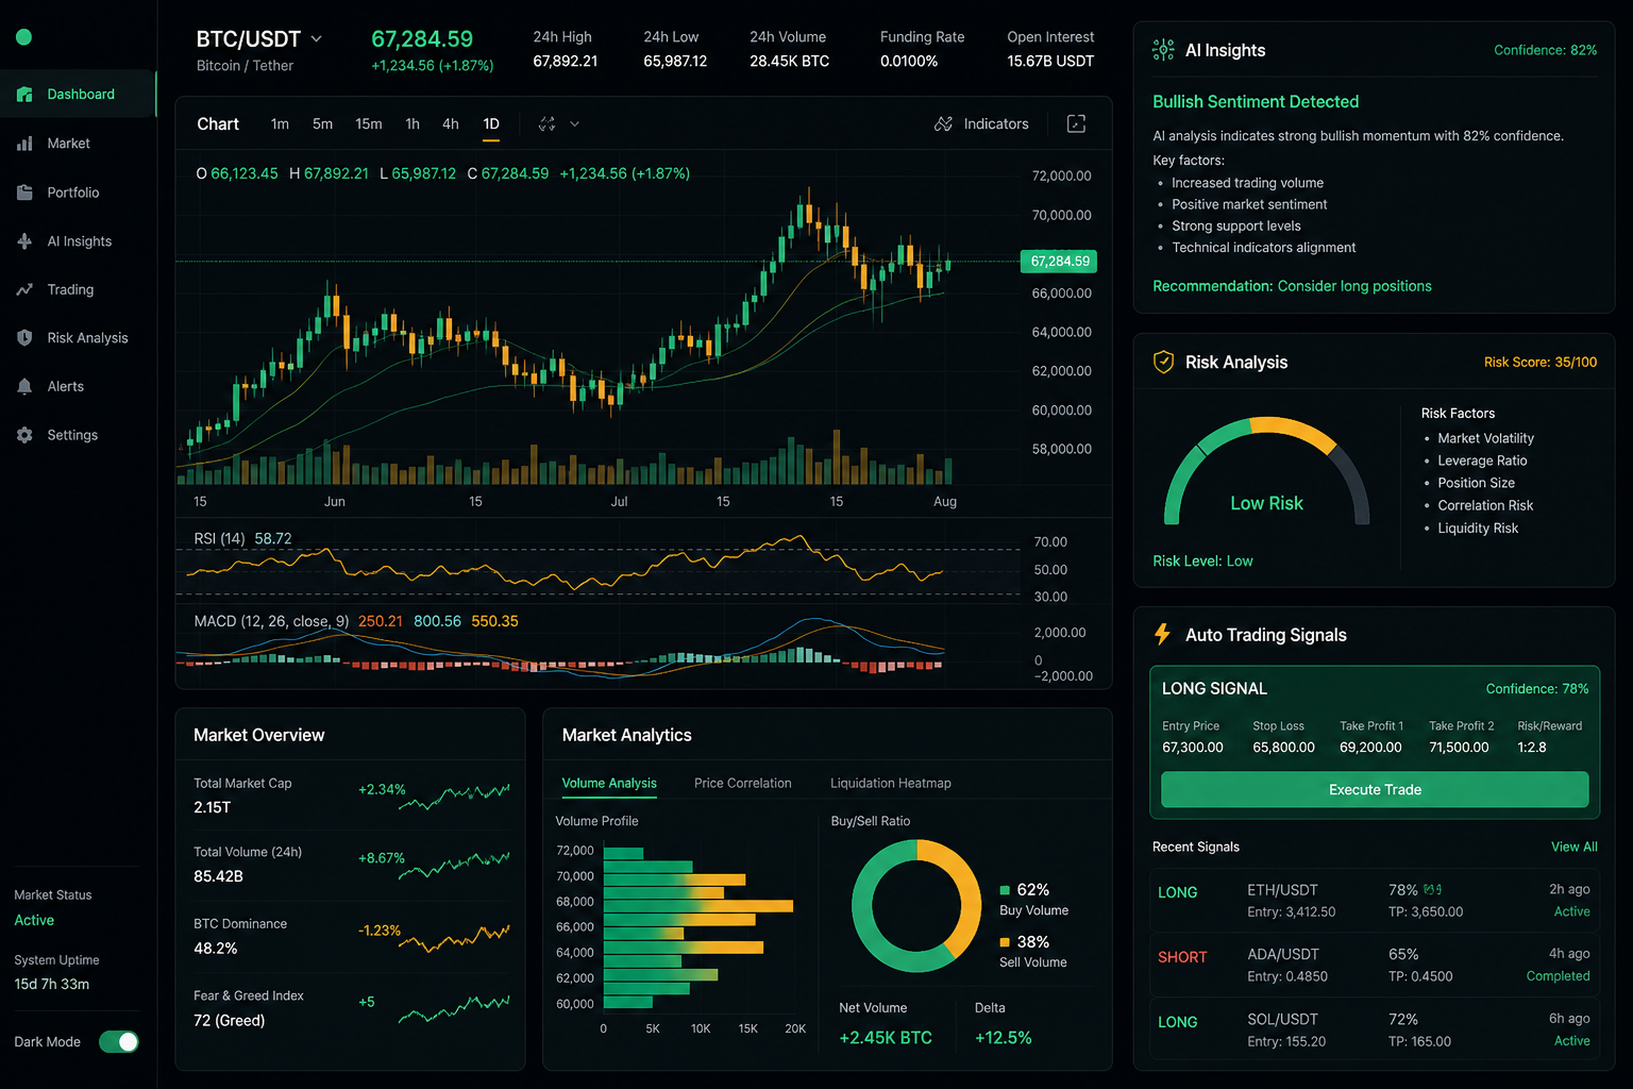Click the chart type candlestick icon
1633x1089 pixels.
pyautogui.click(x=547, y=124)
